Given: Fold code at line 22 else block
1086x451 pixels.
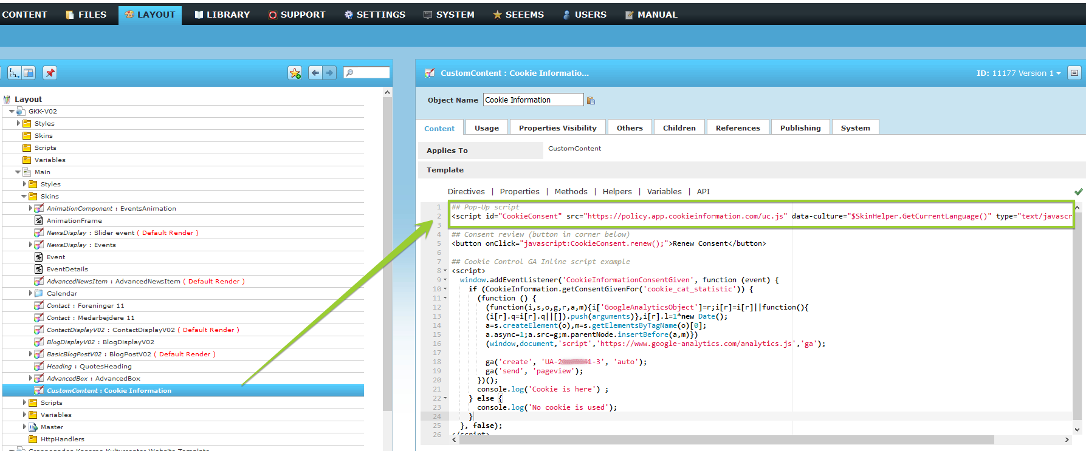Looking at the screenshot, I should (445, 398).
